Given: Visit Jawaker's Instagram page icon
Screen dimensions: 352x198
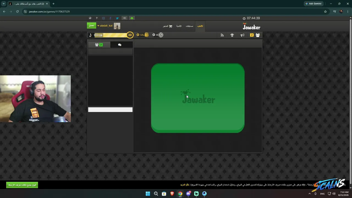Looking at the screenshot, I should pyautogui.click(x=103, y=18).
